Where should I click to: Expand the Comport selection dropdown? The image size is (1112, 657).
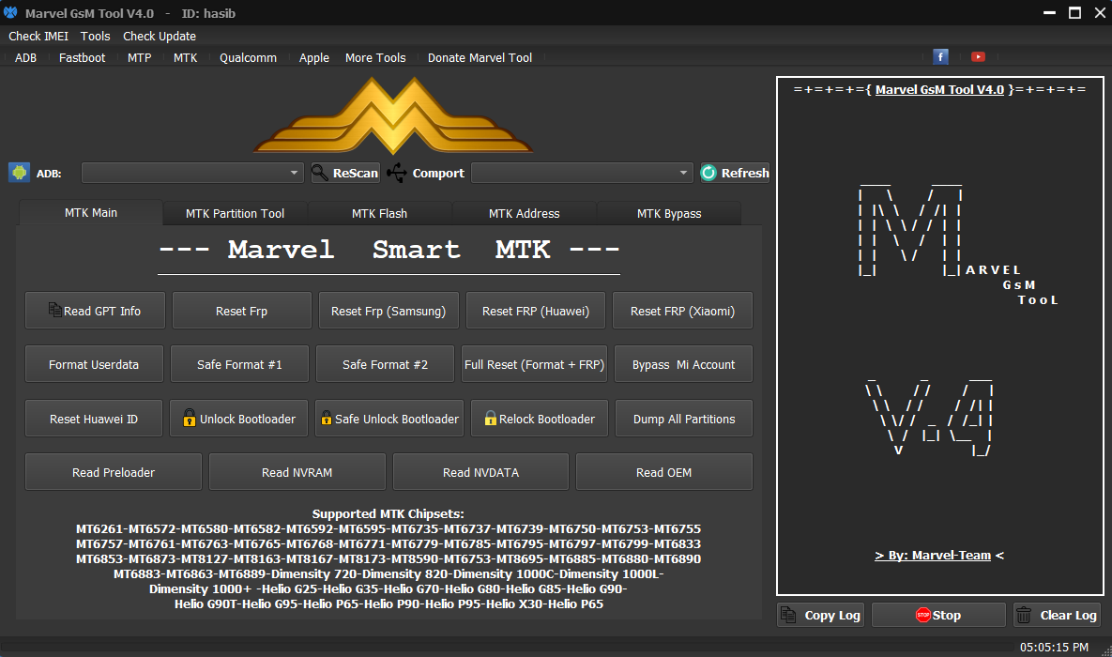click(x=683, y=173)
